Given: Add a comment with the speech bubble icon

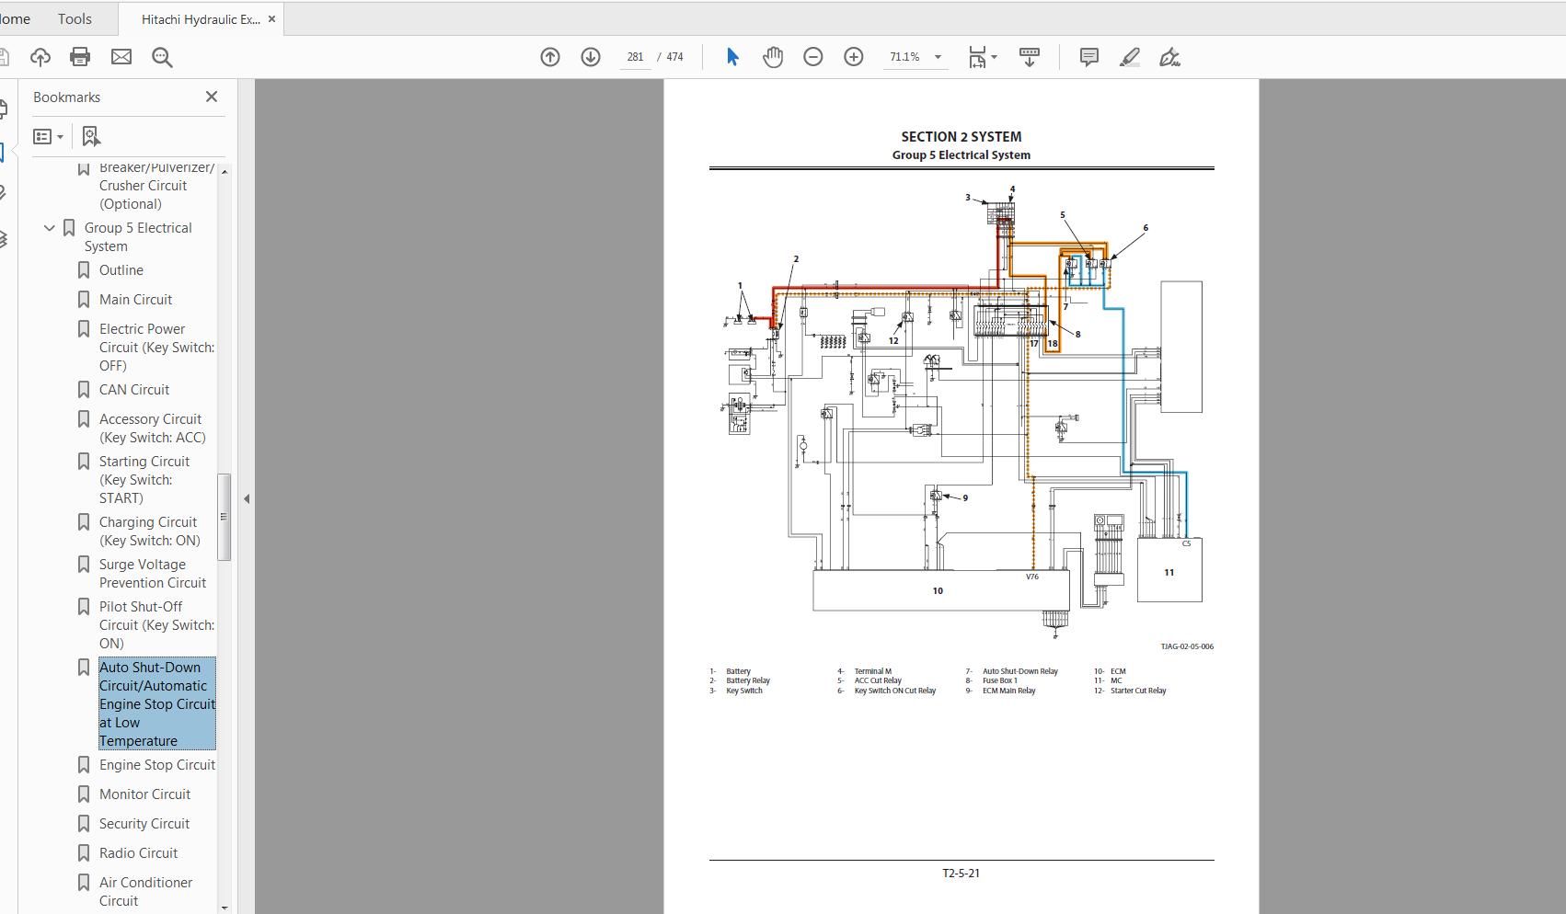Looking at the screenshot, I should pos(1088,56).
